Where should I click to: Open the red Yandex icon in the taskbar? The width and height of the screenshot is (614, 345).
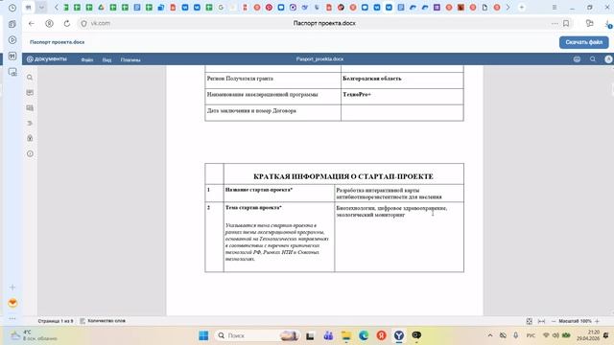coord(382,335)
